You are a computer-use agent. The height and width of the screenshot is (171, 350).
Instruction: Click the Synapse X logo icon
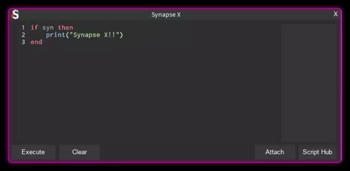click(15, 15)
